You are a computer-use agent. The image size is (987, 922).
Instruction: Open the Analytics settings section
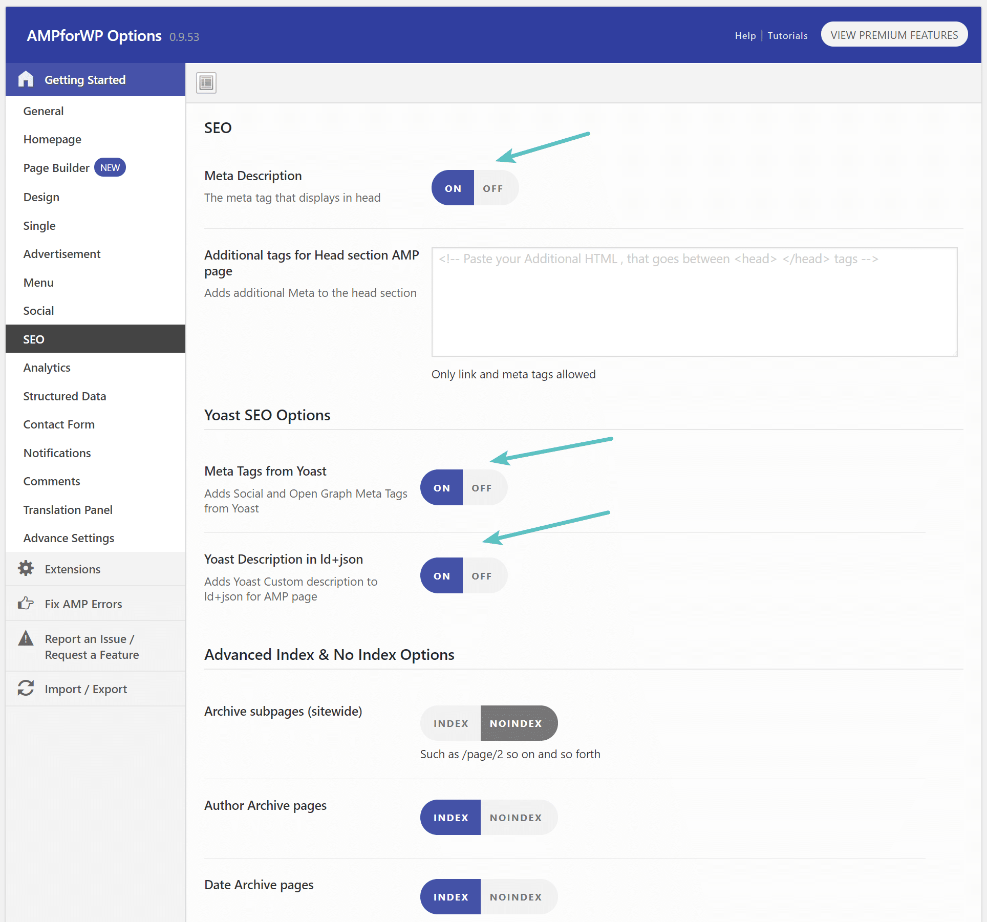[49, 368]
